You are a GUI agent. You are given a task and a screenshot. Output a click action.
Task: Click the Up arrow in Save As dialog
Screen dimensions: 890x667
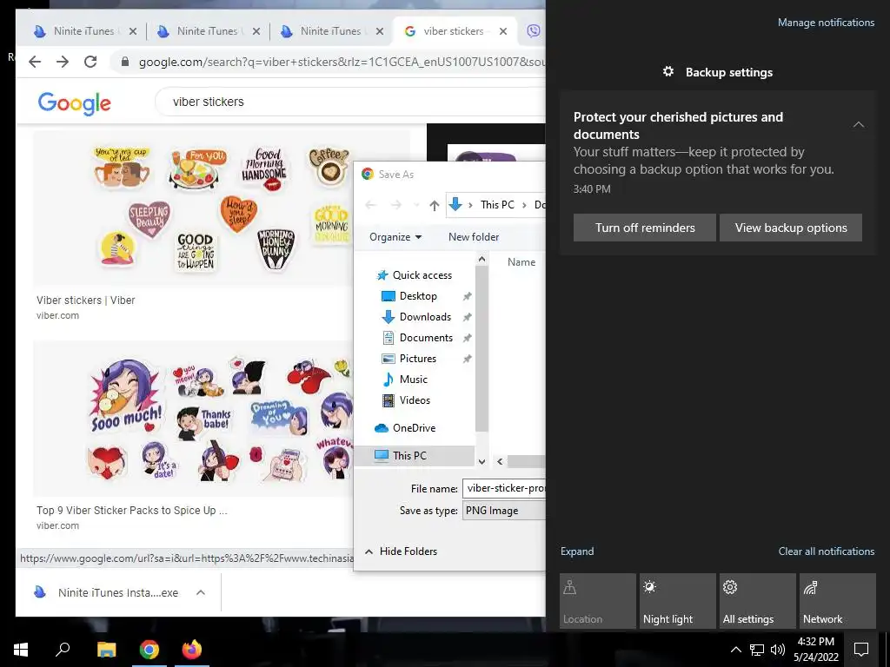click(x=435, y=205)
